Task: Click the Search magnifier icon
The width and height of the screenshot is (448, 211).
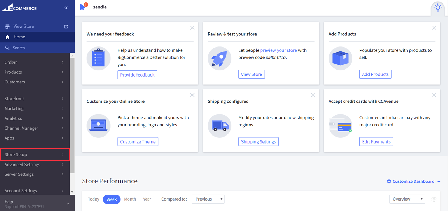Action: tap(7, 48)
